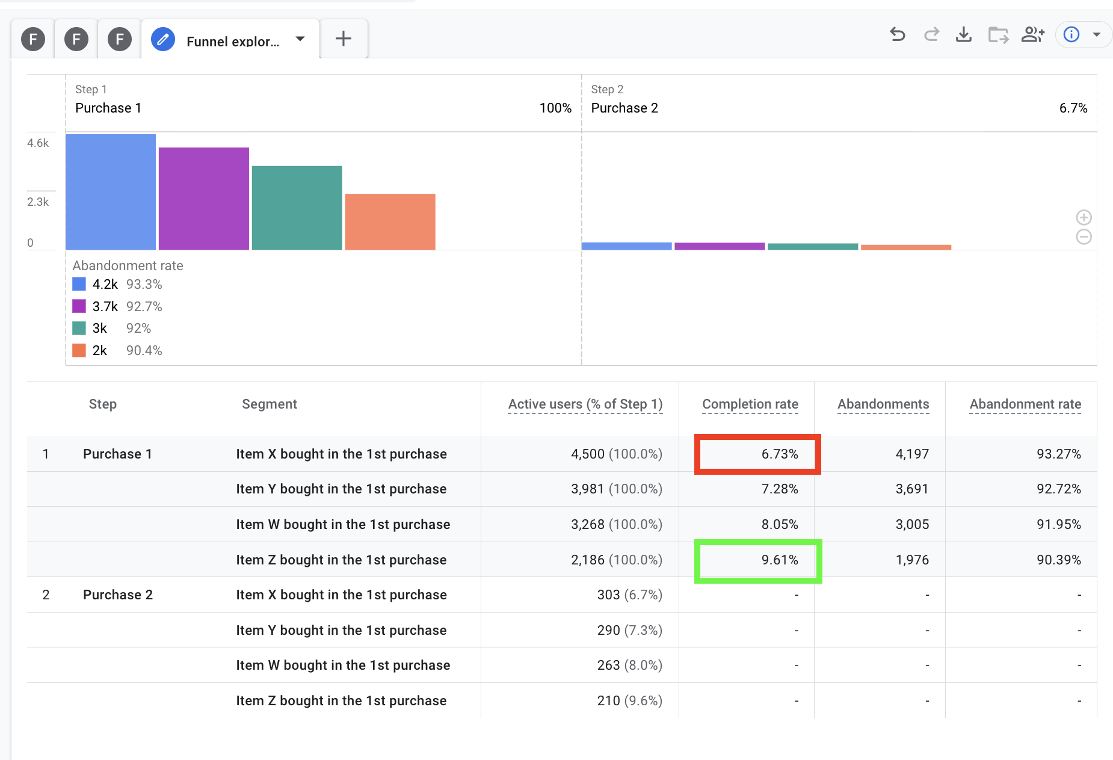Open the Funnel exploration tab dropdown
The height and width of the screenshot is (760, 1113).
pos(300,39)
